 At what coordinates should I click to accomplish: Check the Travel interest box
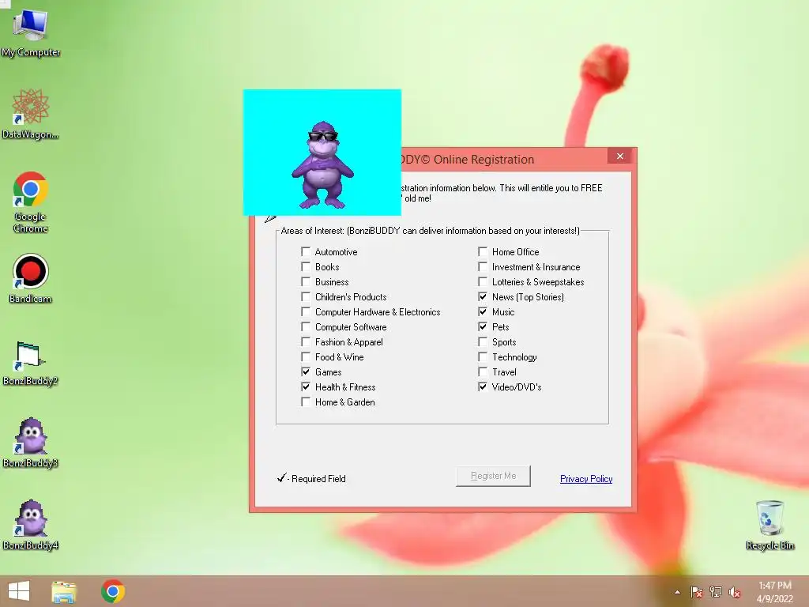pyautogui.click(x=483, y=371)
